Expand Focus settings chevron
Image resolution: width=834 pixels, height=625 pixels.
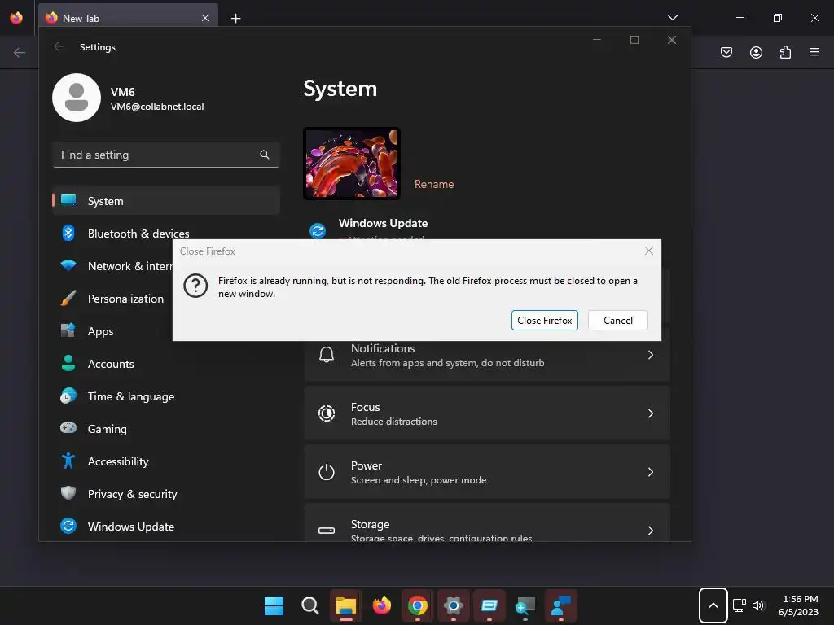(651, 413)
